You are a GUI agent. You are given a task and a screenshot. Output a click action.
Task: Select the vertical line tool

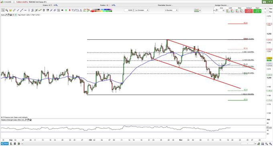29,10
